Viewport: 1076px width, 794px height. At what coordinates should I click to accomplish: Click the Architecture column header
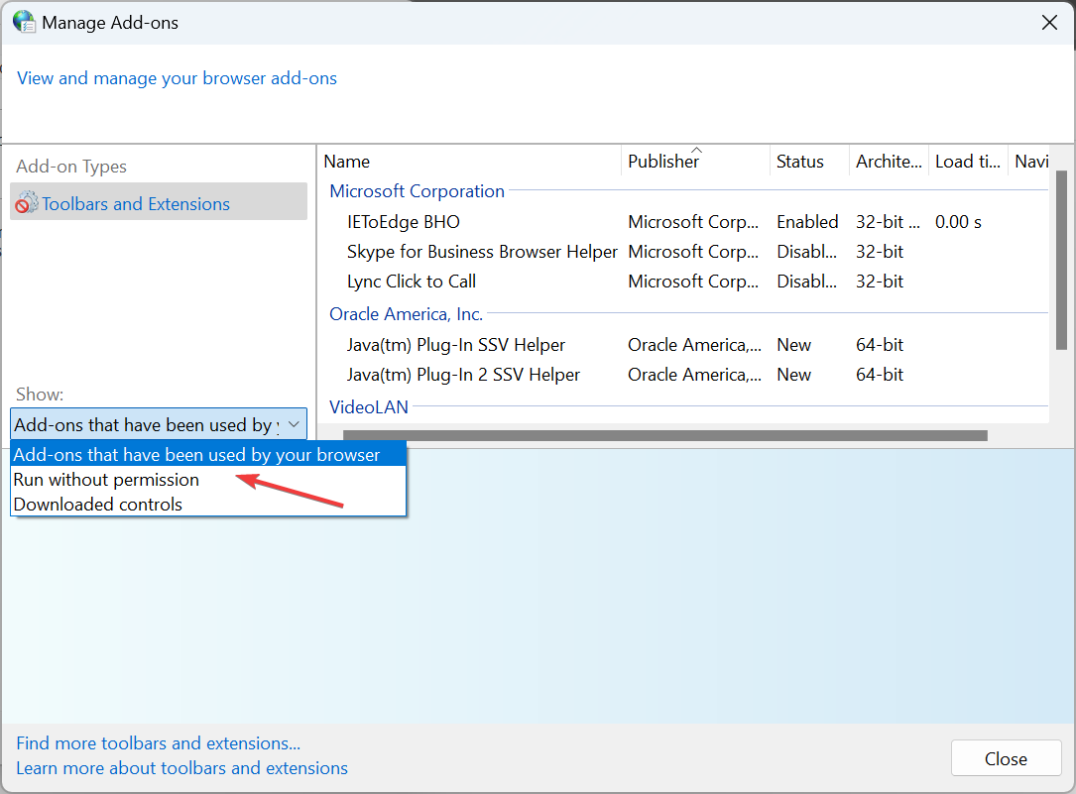click(x=889, y=162)
